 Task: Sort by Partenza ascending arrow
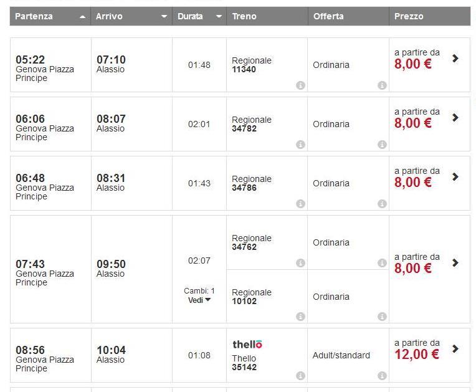click(83, 17)
